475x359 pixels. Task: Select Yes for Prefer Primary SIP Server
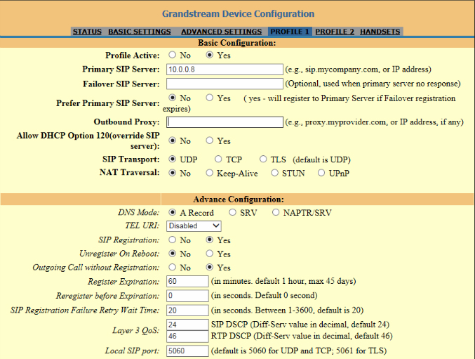coord(209,98)
